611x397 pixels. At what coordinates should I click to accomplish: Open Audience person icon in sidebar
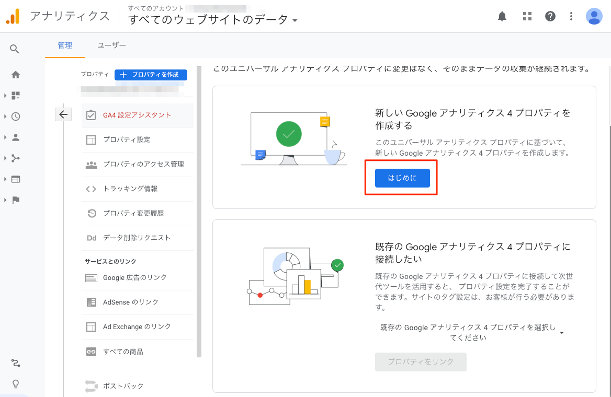[16, 137]
